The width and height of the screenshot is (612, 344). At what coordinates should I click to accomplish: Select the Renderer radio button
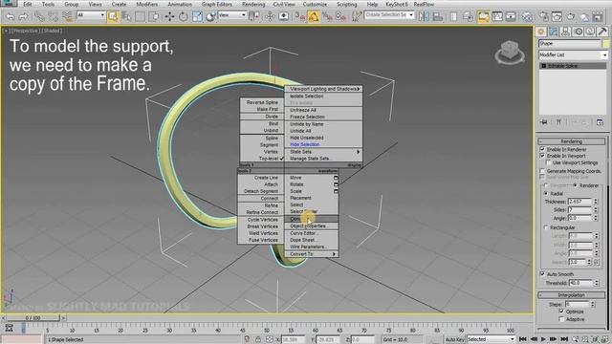(x=575, y=185)
